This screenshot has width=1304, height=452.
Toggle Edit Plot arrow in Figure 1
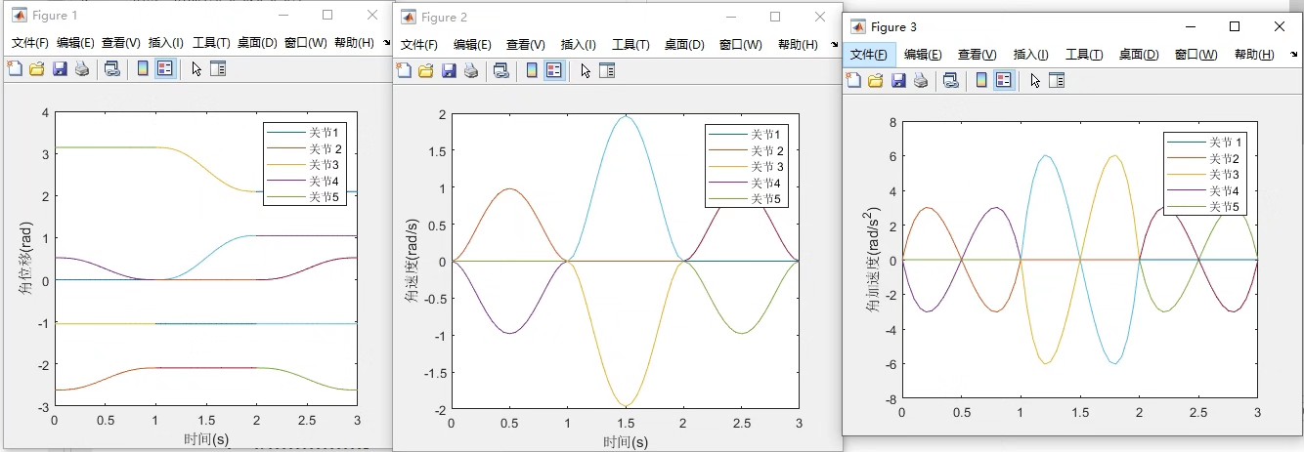(196, 68)
